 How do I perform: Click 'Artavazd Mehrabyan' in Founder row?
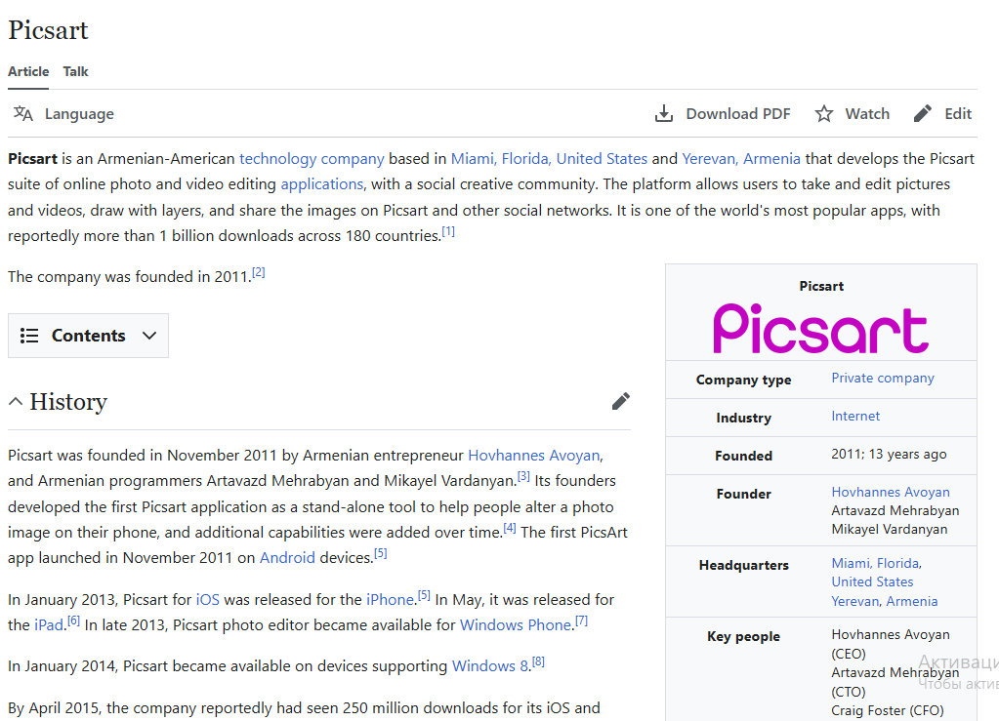[x=895, y=511]
